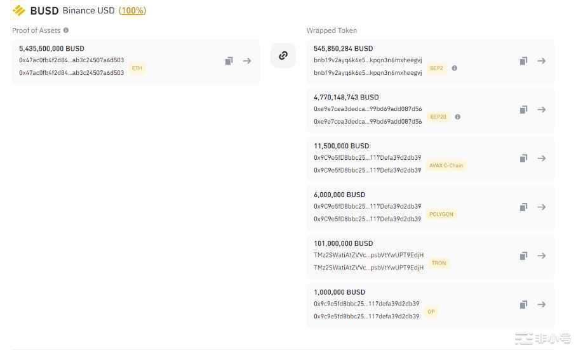Copy the ETH BUSD address

(x=229, y=61)
